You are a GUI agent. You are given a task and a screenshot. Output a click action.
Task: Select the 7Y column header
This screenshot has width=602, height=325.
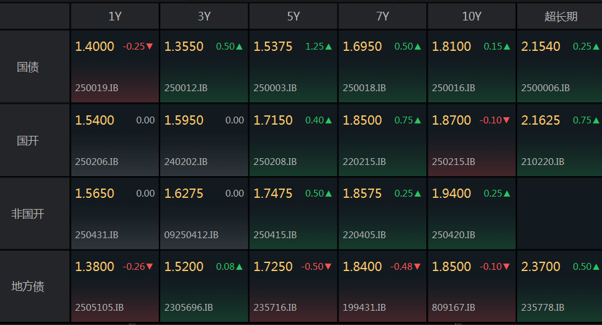coord(383,17)
